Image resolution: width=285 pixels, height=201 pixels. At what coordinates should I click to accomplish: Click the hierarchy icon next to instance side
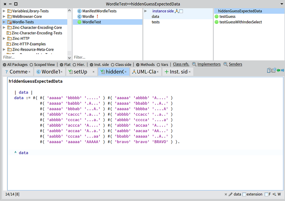click(176, 11)
